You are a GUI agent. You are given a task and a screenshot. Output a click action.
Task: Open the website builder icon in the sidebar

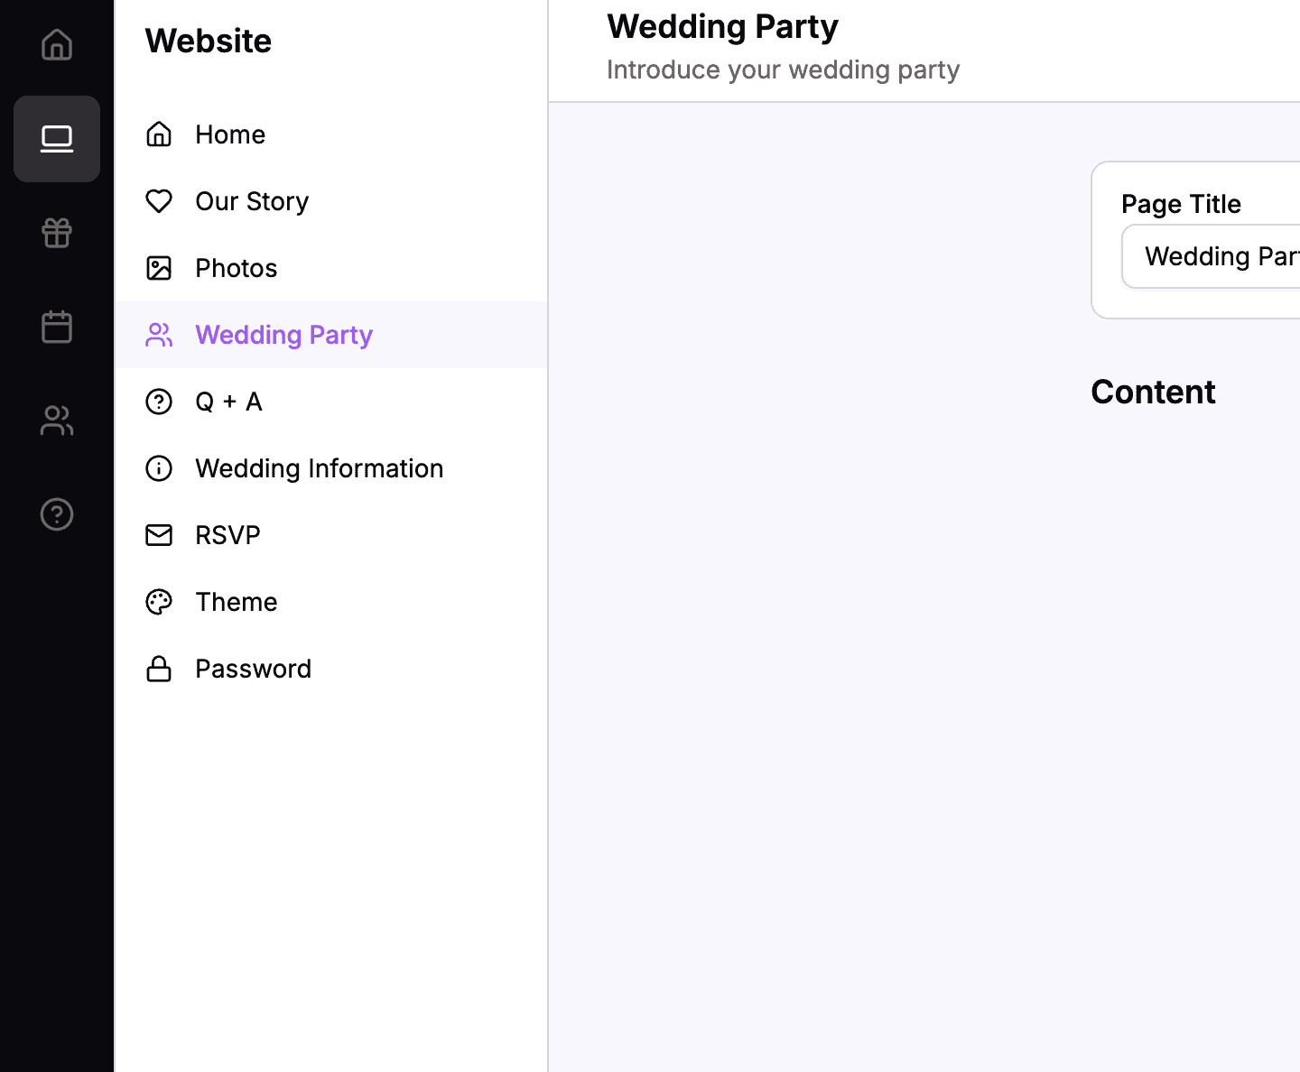(57, 139)
